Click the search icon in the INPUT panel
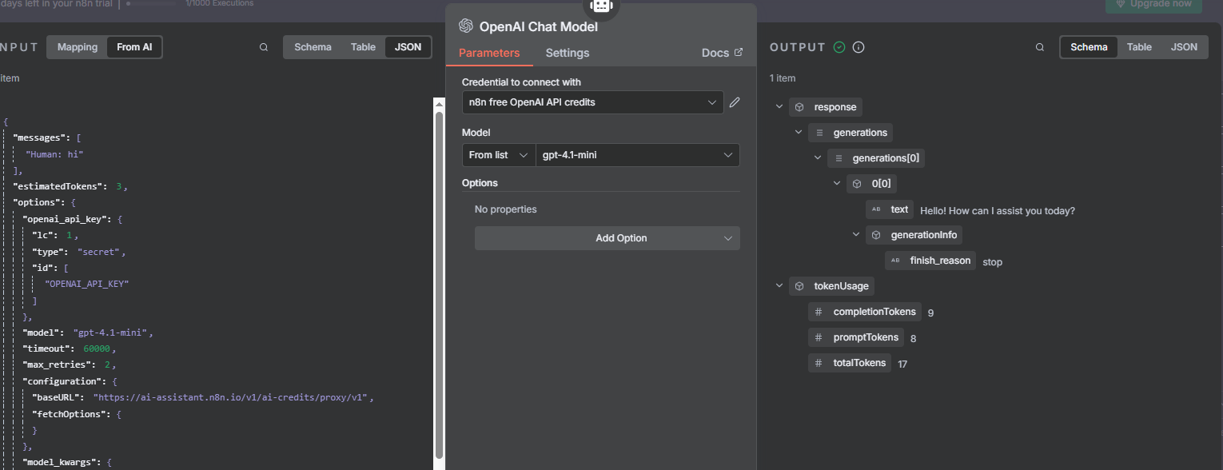 tap(264, 47)
